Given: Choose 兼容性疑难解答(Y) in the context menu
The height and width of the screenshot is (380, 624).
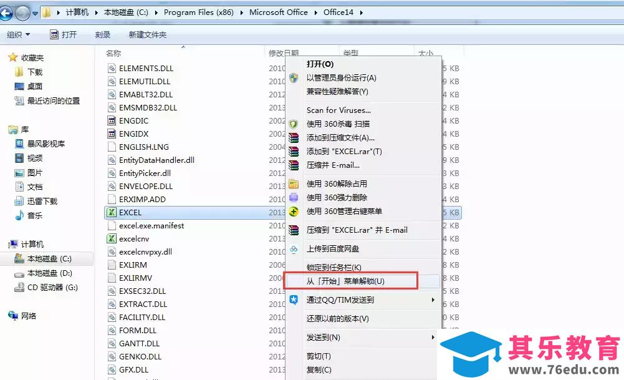Looking at the screenshot, I should (x=337, y=91).
